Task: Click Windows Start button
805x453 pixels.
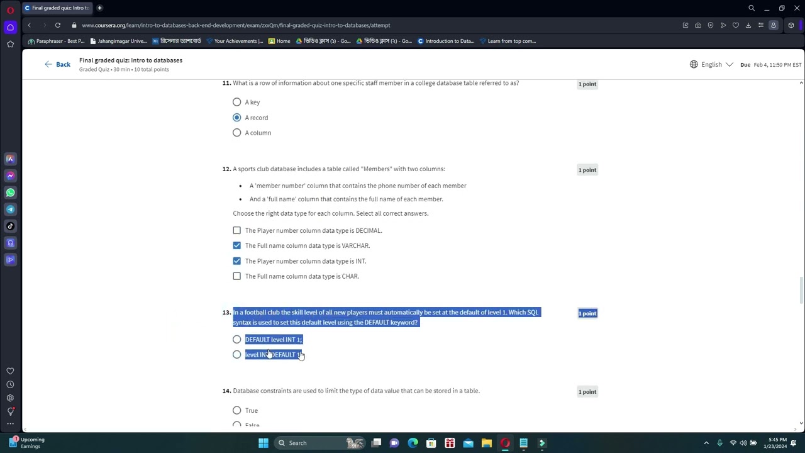Action: pyautogui.click(x=264, y=443)
